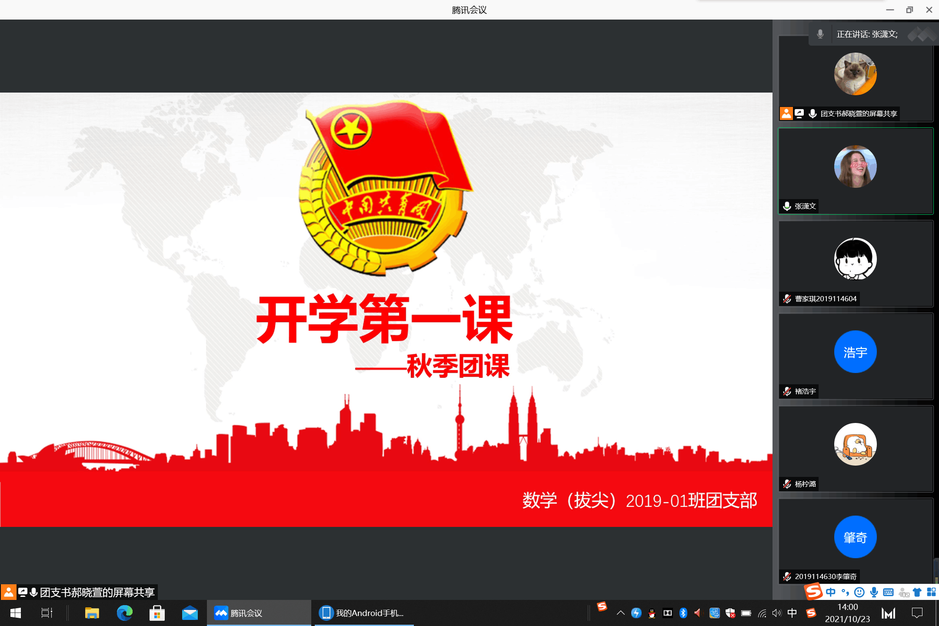939x626 pixels.
Task: Click muted mic icon of 褚浩宇
Action: coord(787,391)
